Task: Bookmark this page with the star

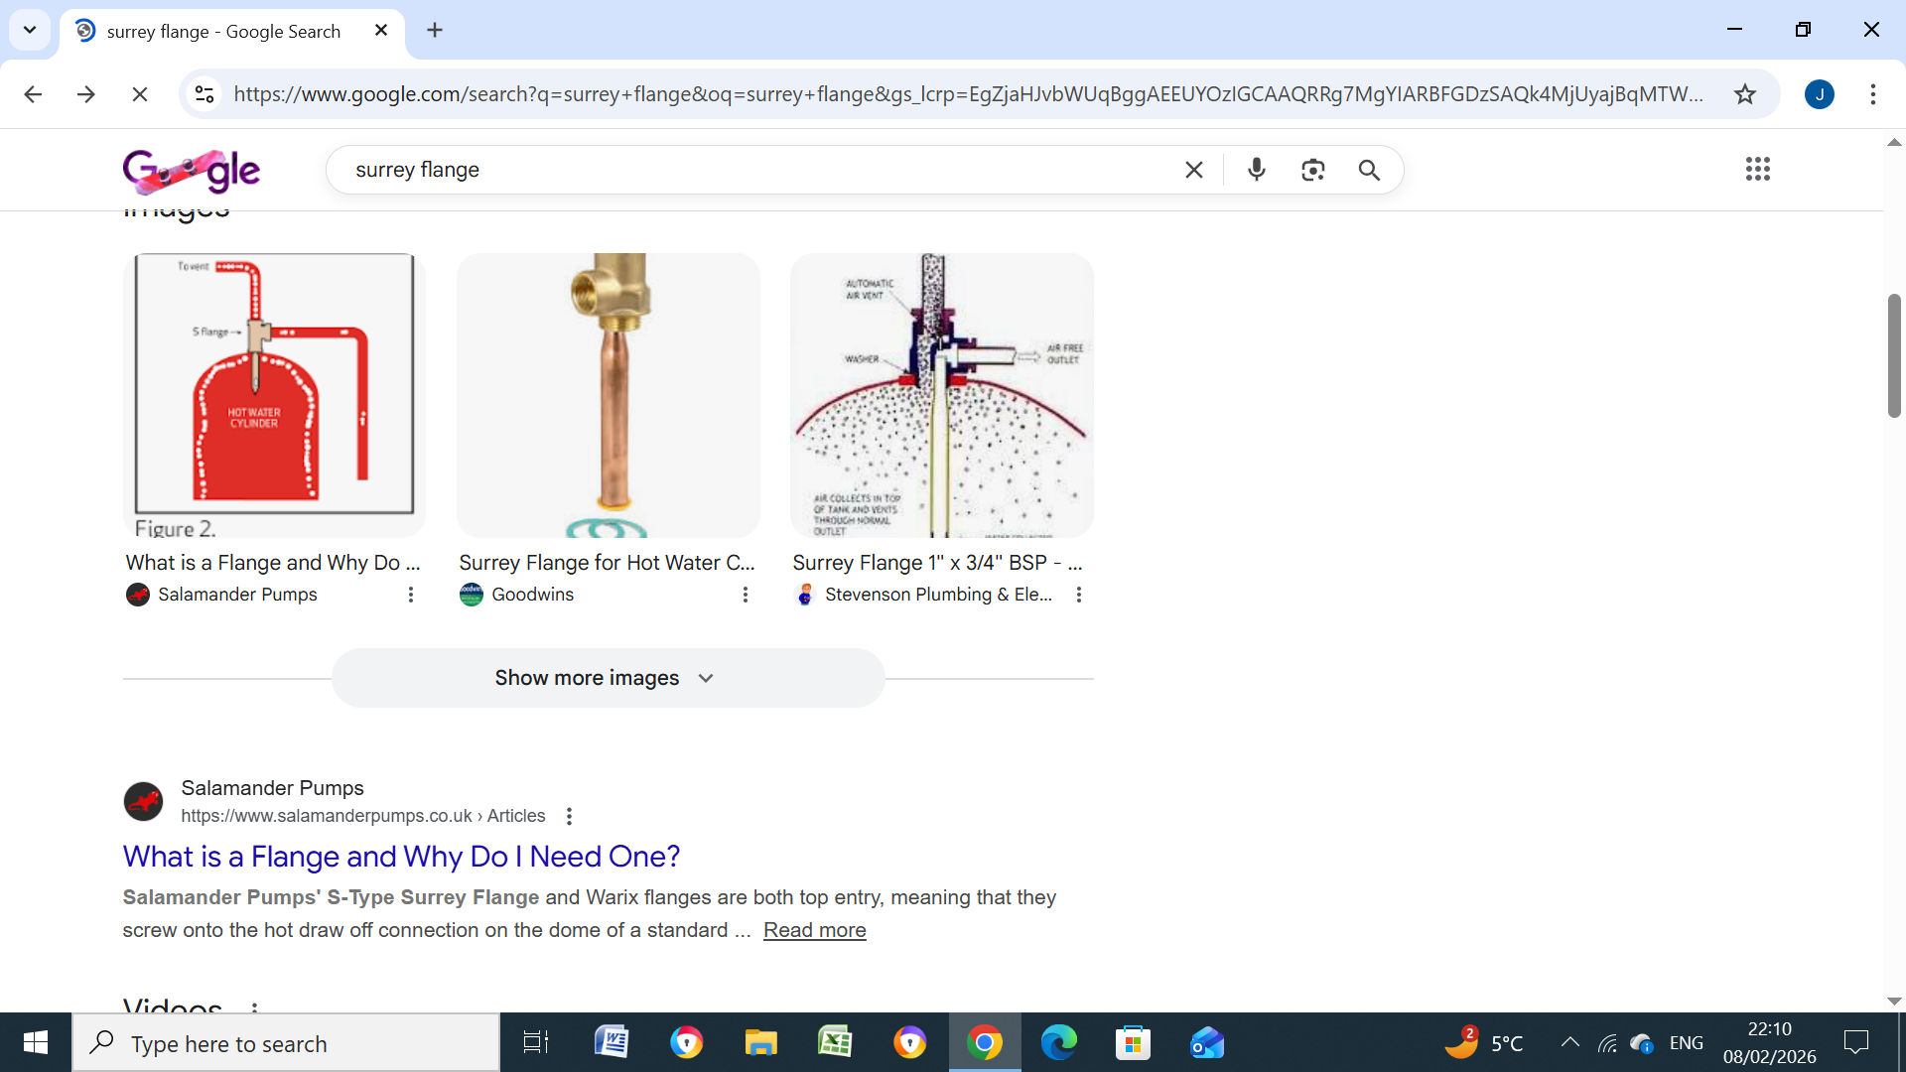Action: (x=1744, y=94)
